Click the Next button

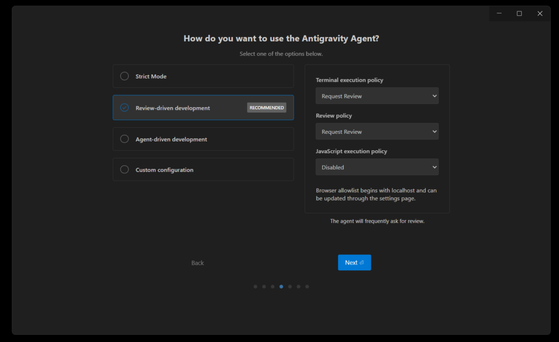(354, 263)
